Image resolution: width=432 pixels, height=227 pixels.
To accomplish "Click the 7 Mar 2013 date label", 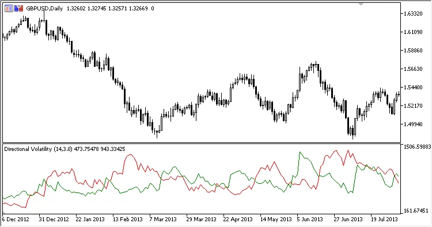I will click(163, 220).
